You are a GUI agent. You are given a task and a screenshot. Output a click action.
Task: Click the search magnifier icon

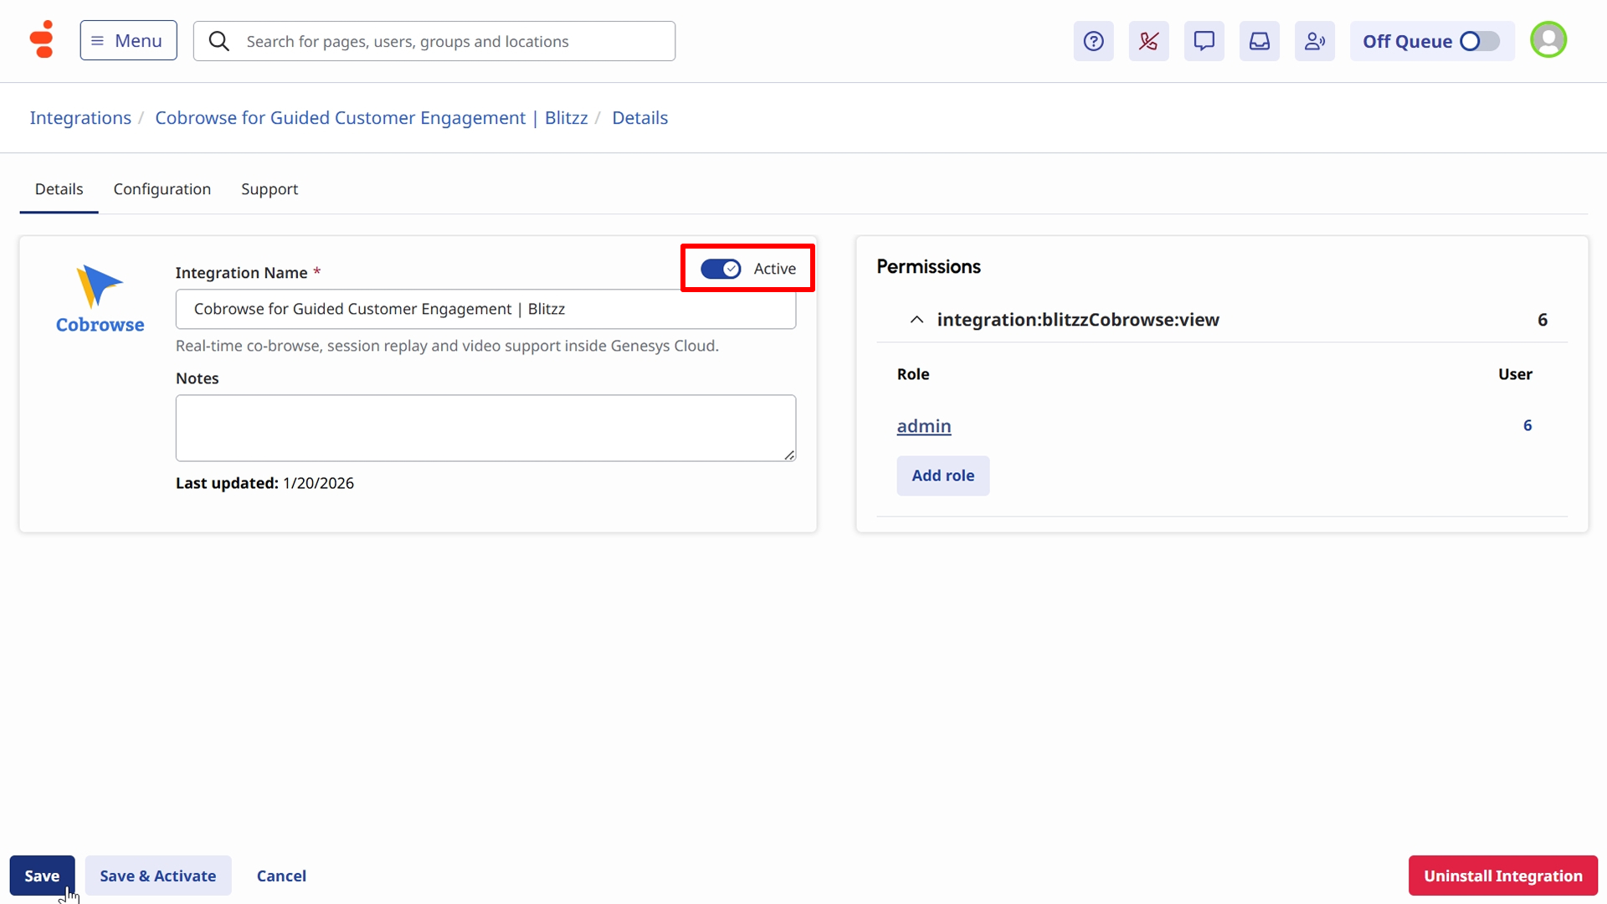[x=219, y=41]
